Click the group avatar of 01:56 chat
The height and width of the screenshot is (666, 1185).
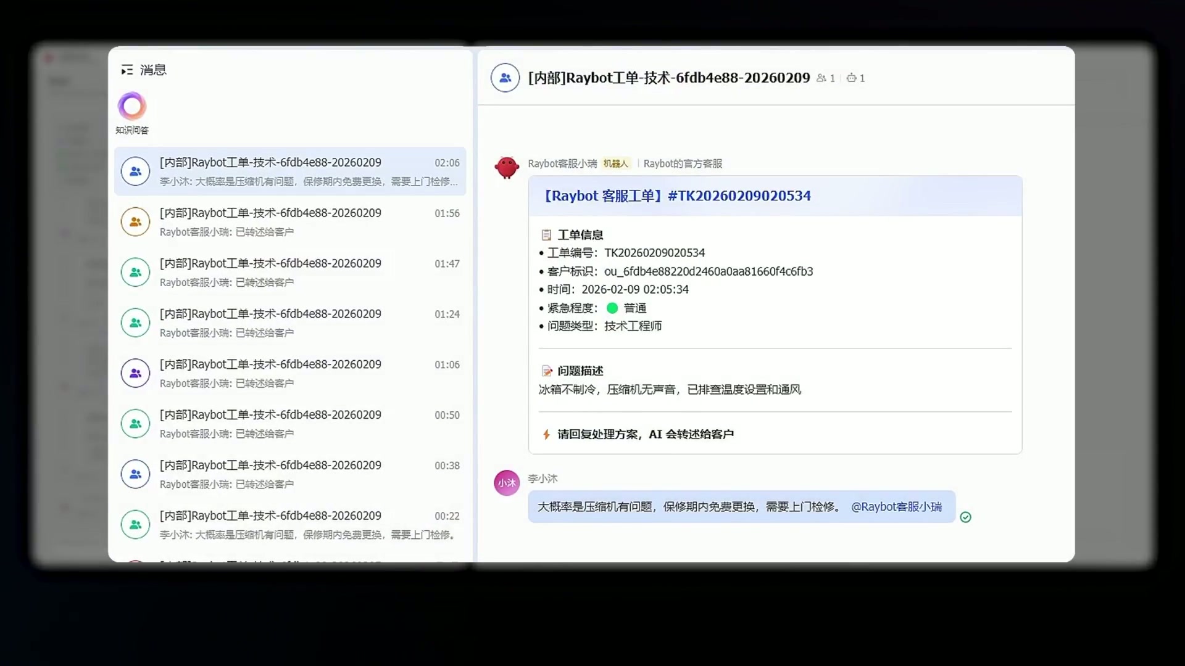(x=135, y=222)
